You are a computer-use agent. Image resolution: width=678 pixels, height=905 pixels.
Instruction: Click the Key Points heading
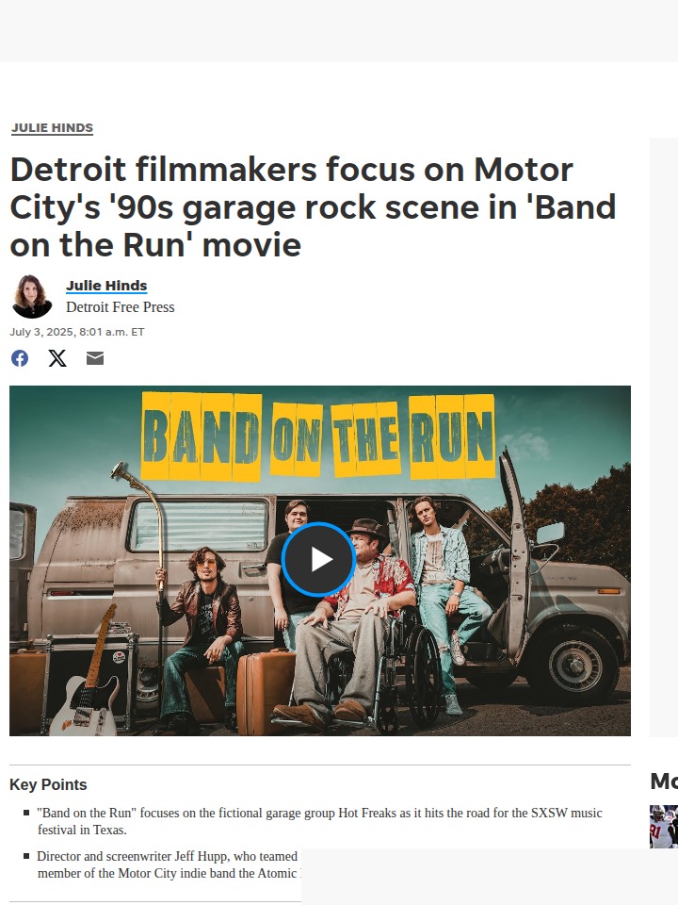pyautogui.click(x=48, y=784)
